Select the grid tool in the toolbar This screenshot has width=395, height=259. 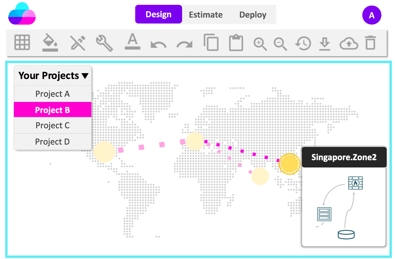click(22, 42)
